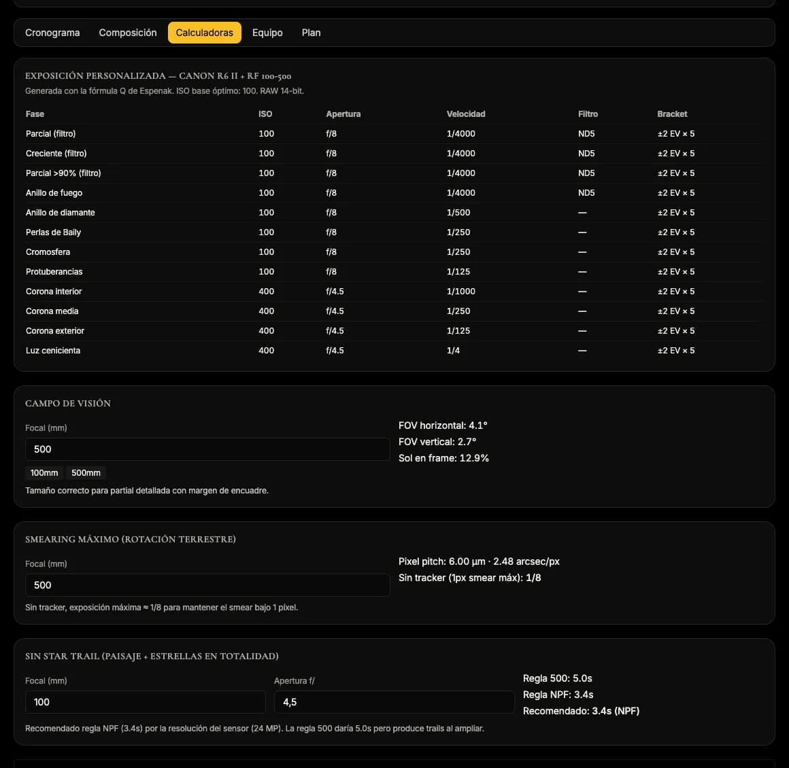Click the 100mm focal preset button
The image size is (789, 768).
[x=44, y=473]
